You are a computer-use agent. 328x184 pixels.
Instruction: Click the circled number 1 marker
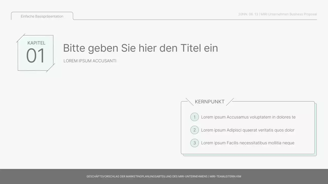tap(194, 117)
